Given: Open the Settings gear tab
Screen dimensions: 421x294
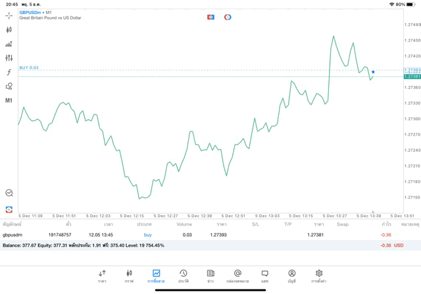Looking at the screenshot, I should click(x=319, y=275).
